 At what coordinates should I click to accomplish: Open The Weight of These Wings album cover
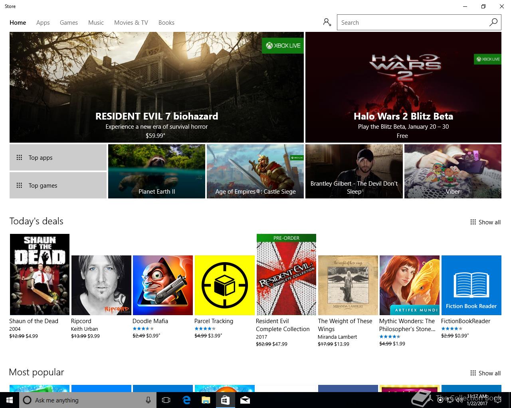tap(348, 285)
